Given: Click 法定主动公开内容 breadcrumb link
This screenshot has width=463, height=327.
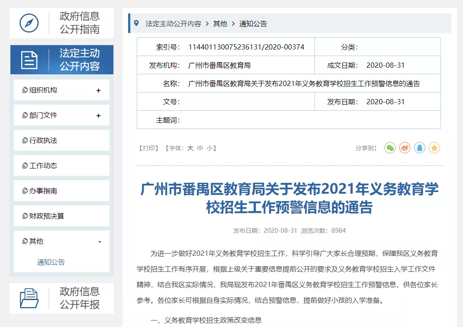Looking at the screenshot, I should coord(173,24).
